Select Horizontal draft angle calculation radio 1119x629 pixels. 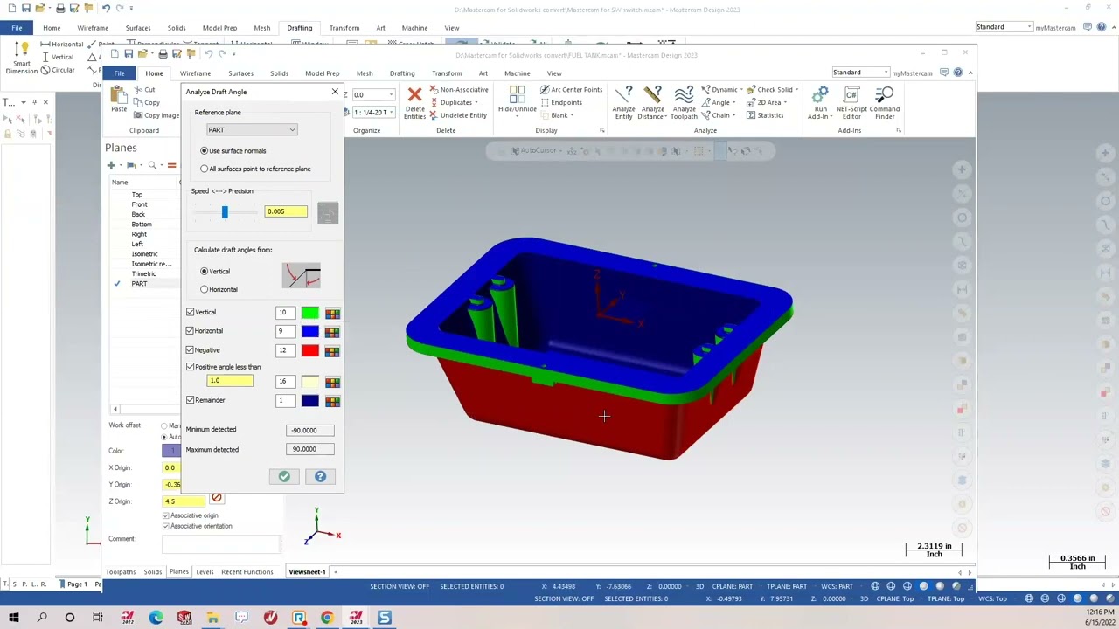(205, 289)
